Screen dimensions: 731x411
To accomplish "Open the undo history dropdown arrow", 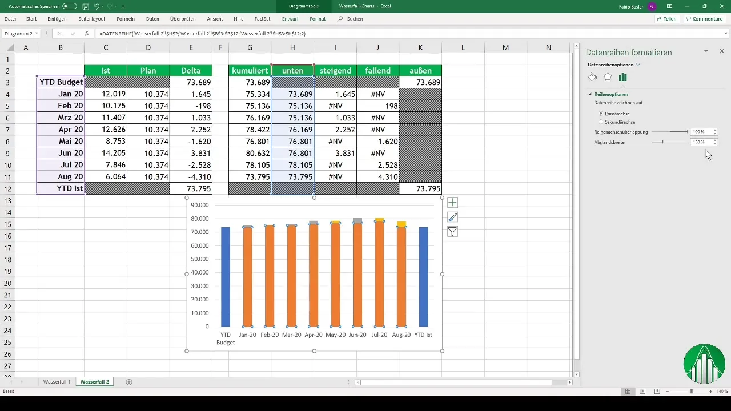I will [x=102, y=6].
